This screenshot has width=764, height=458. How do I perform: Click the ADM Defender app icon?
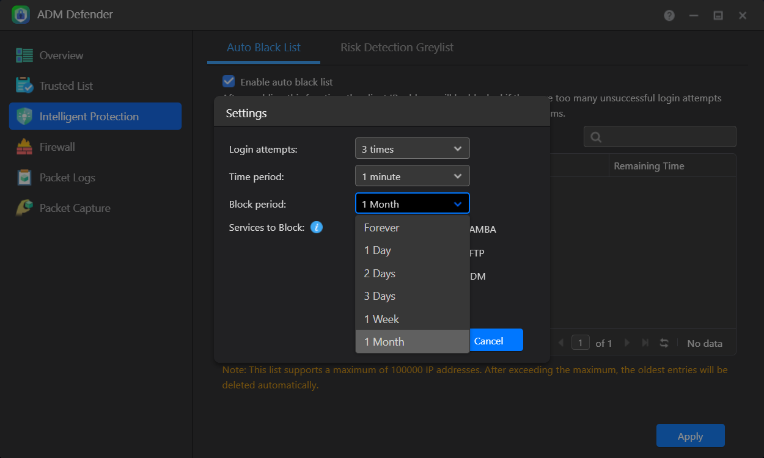21,15
